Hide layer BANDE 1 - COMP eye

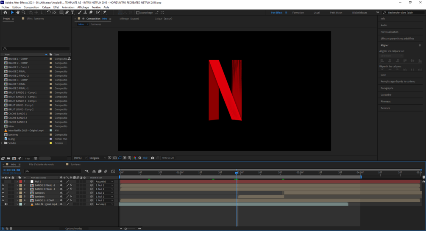(x=3, y=200)
